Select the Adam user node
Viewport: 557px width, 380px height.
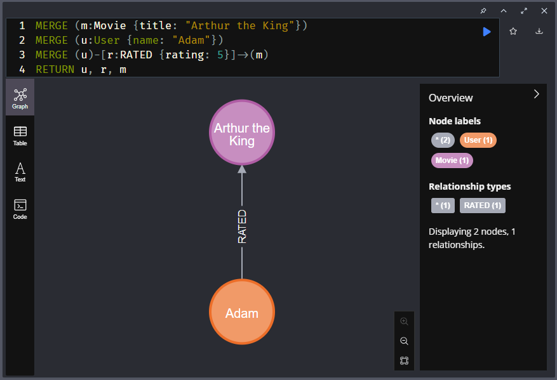tap(242, 312)
